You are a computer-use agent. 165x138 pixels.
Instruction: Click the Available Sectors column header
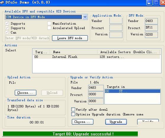[x=129, y=52]
